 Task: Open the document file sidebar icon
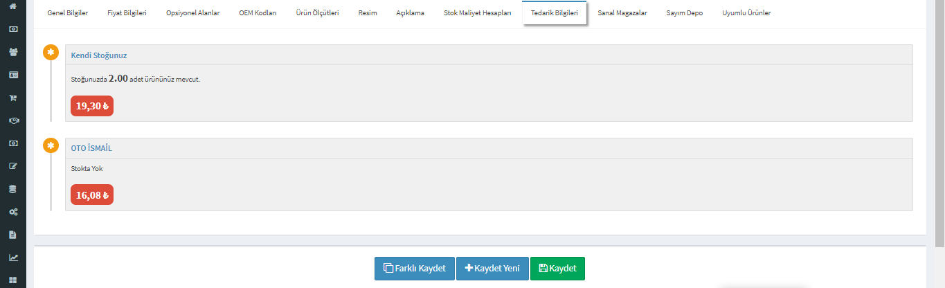(12, 235)
